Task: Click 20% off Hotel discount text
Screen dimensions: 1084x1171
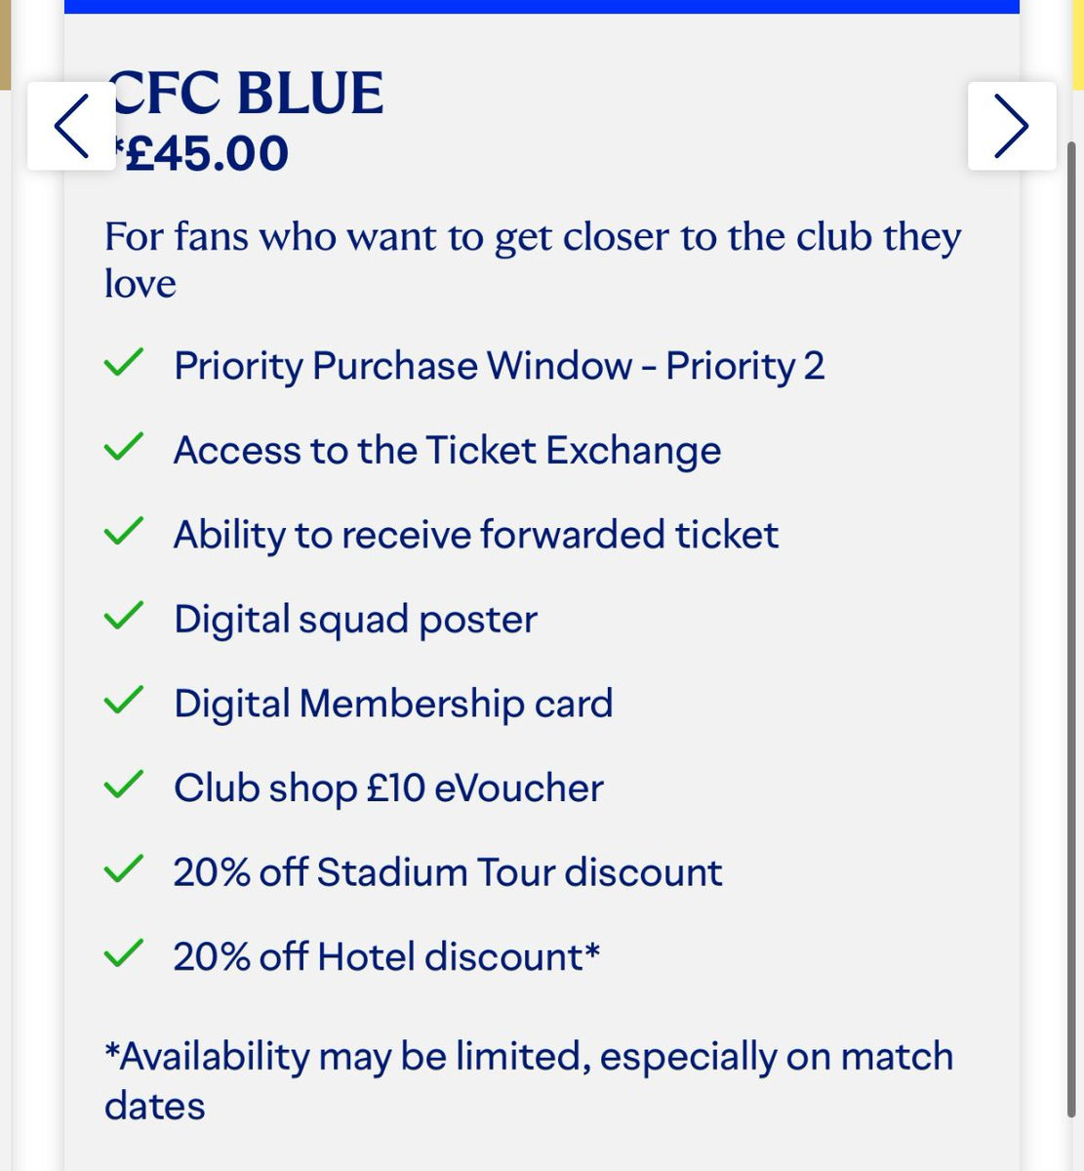Action: [386, 956]
